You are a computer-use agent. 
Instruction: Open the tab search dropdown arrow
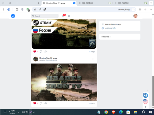click(x=151, y=3)
